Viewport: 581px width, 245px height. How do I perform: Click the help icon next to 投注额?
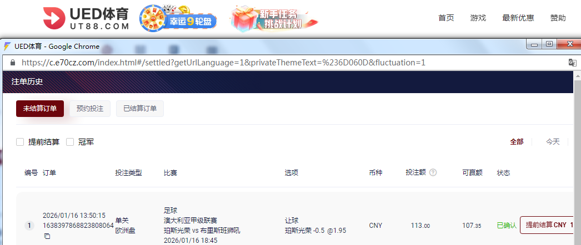click(433, 172)
